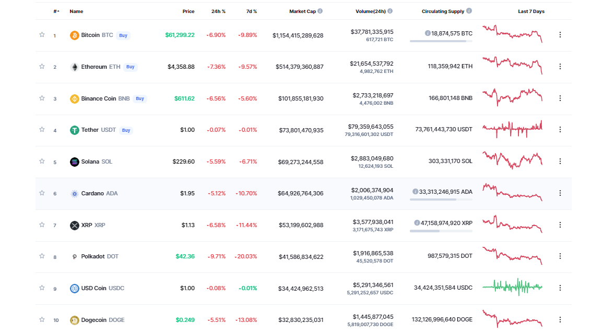Viewport: 591px width, 336px height.
Task: Click the Polkadot logo icon
Action: 75,257
